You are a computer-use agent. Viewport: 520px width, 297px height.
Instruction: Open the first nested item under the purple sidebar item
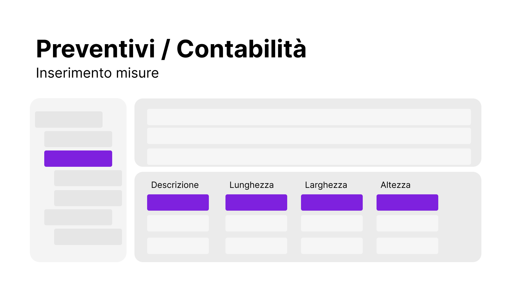pyautogui.click(x=88, y=178)
